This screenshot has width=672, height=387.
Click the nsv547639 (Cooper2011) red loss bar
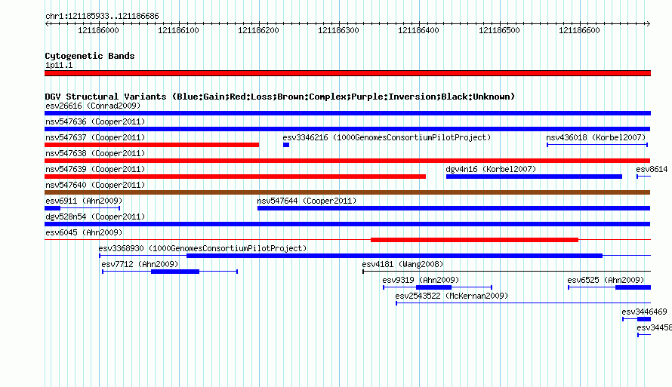click(x=236, y=177)
